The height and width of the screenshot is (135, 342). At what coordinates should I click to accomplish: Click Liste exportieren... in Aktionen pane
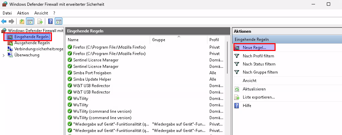(x=258, y=97)
